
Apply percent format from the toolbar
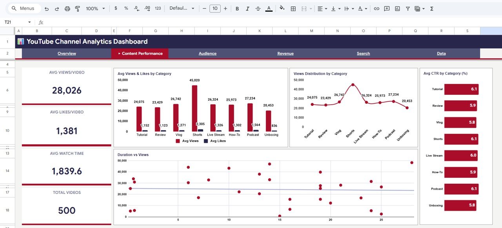coord(125,8)
